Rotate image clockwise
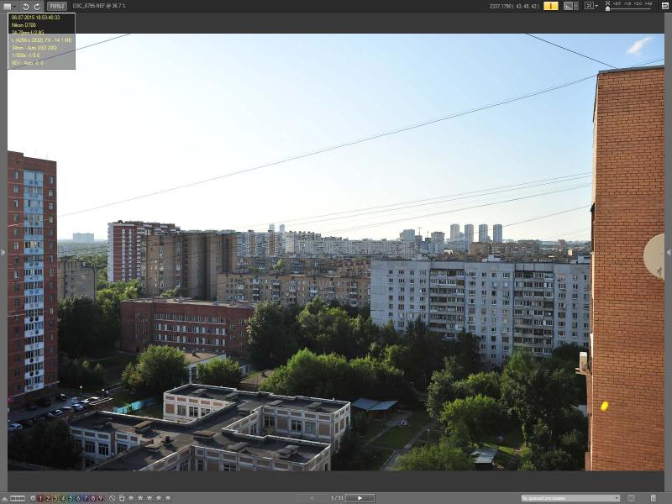672x504 pixels. (37, 7)
